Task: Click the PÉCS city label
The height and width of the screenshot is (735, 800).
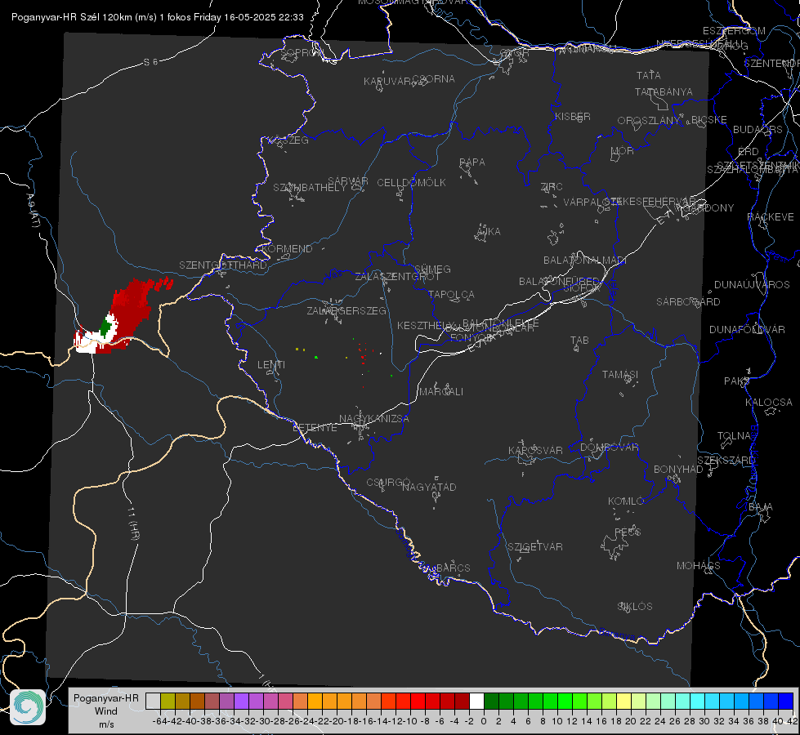Action: pyautogui.click(x=628, y=532)
